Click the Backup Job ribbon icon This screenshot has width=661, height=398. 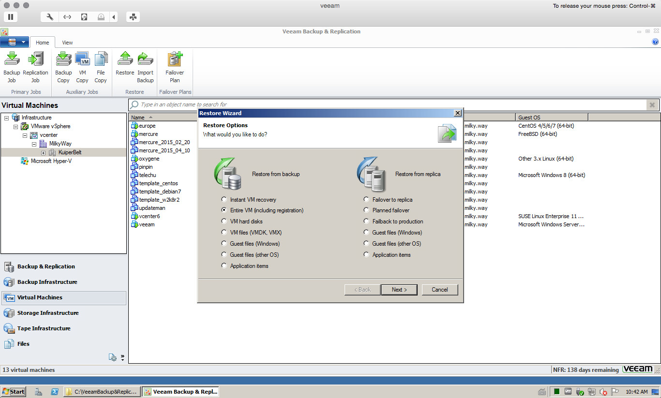click(x=12, y=67)
